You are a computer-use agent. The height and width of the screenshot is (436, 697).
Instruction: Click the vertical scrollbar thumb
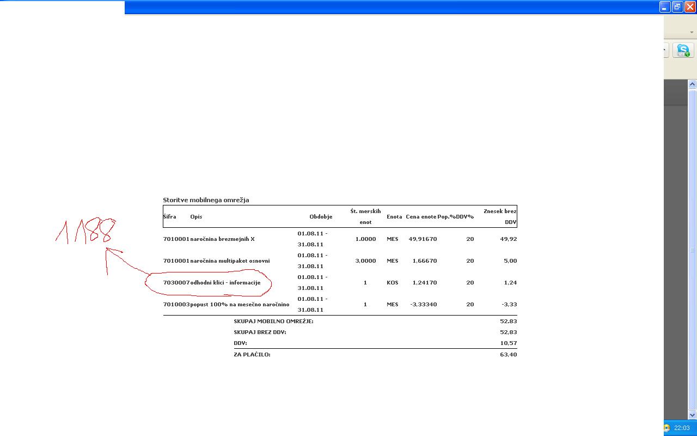pos(692,250)
